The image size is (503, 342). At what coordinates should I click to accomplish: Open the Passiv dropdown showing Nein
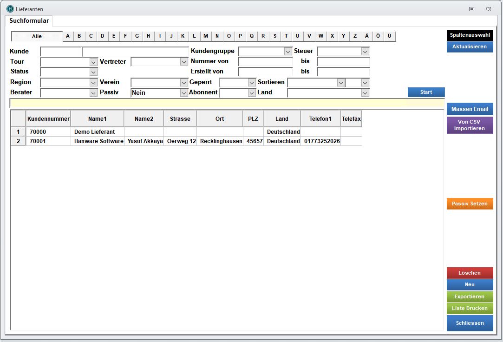coord(183,93)
